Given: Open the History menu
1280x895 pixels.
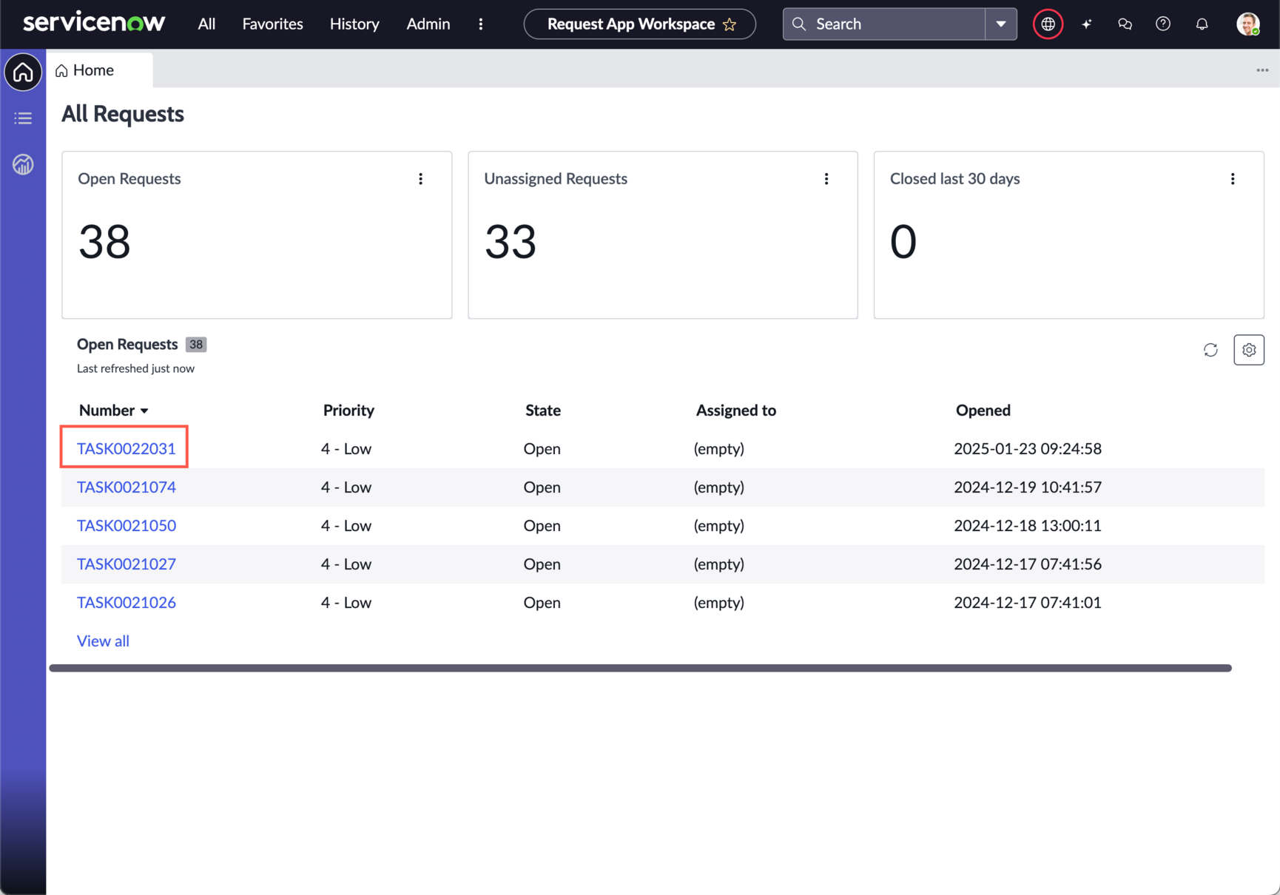Looking at the screenshot, I should pos(354,24).
